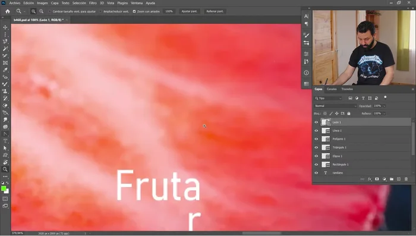Viewport: 416px width, 236px height.
Task: Enable Cambiar tamaño vent. para ajustar checkbox
Action: click(x=49, y=11)
